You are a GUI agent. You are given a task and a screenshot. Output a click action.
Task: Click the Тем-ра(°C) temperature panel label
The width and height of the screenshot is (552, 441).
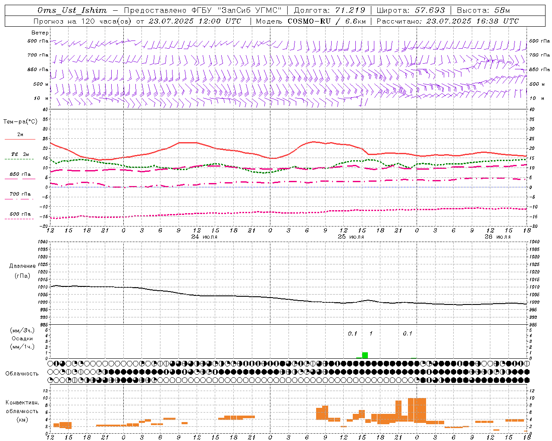pos(20,122)
